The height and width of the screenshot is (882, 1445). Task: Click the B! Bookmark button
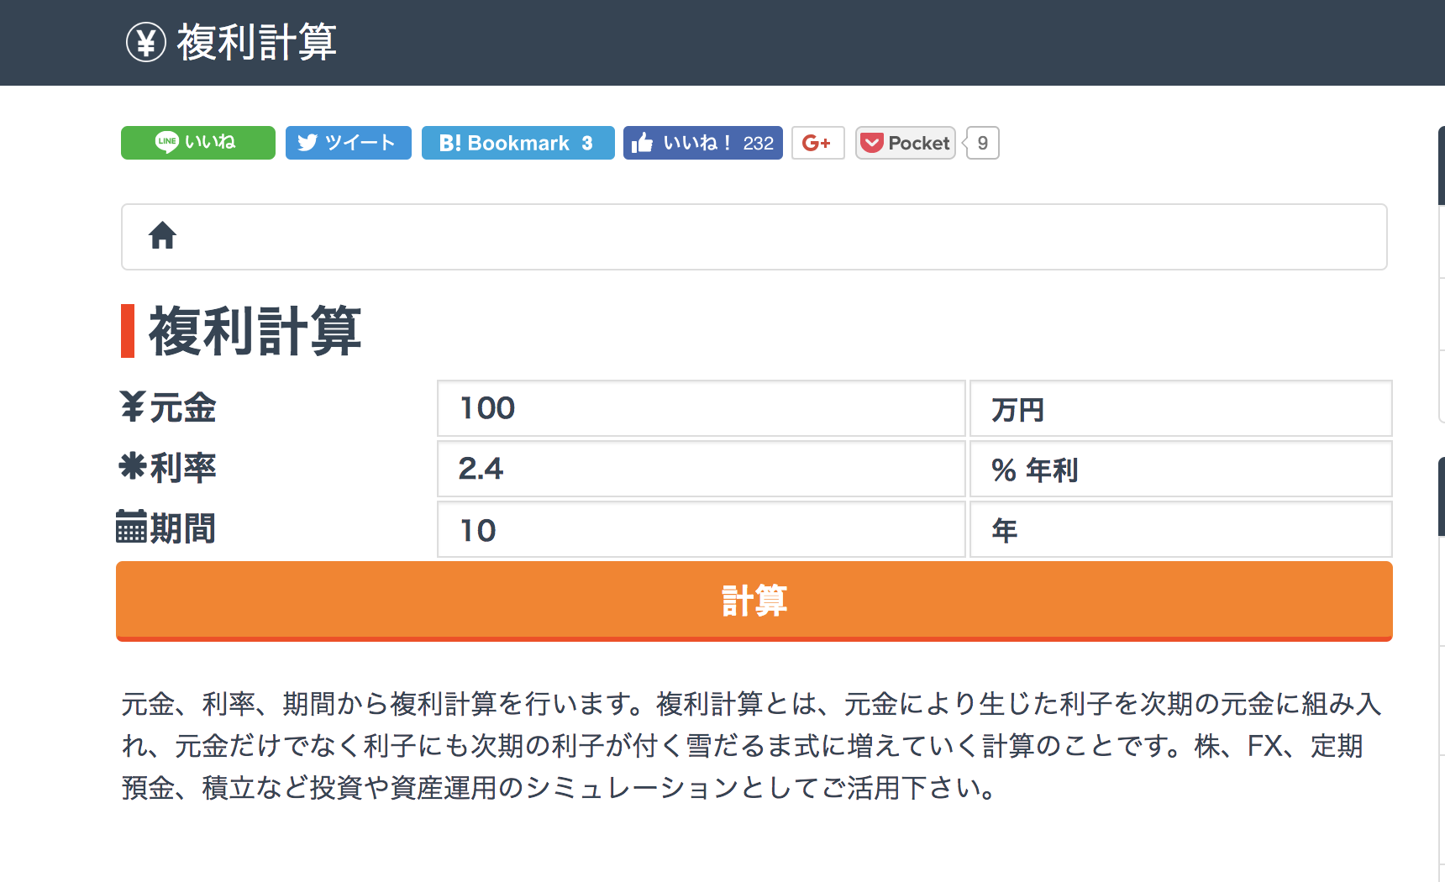click(x=518, y=143)
